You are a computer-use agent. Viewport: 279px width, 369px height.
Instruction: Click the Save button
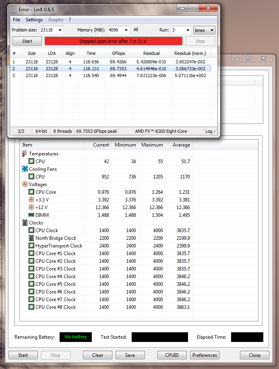[x=130, y=355]
